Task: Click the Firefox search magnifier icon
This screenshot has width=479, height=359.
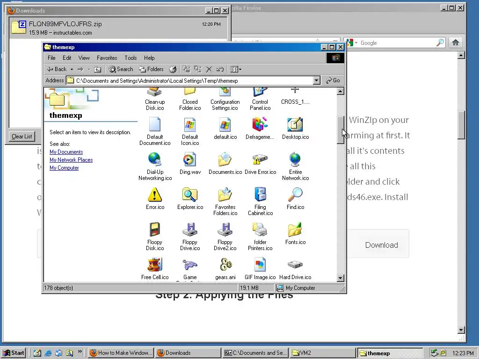Action: tap(440, 43)
